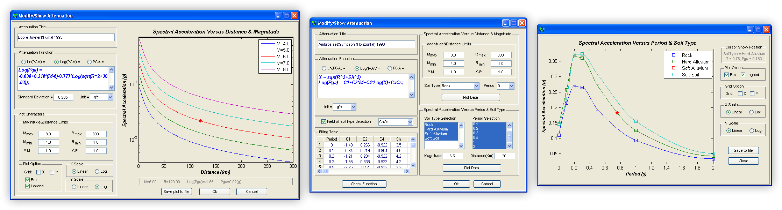Toggle the Box checkbox in the Boore window
The width and height of the screenshot is (782, 210).
[x=27, y=180]
